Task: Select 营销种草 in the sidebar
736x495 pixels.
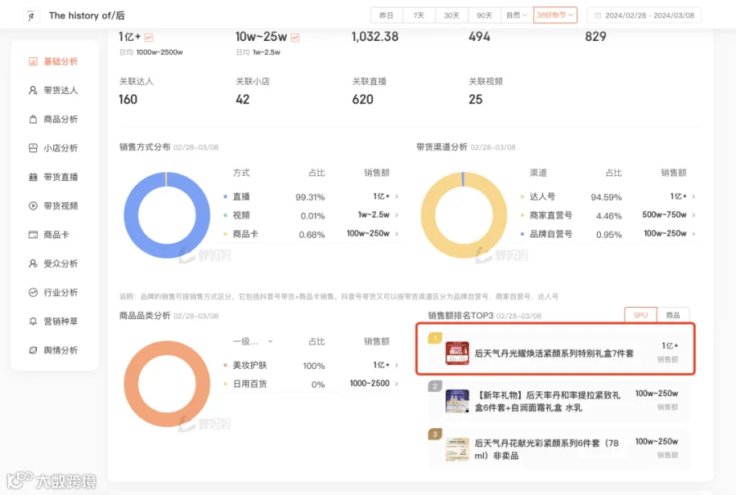Action: 53,322
